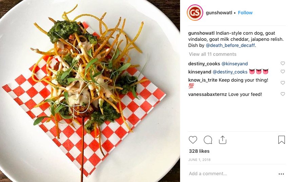Open the @death_before_decaff mention link
This screenshot has height=182, width=293.
(x=230, y=45)
